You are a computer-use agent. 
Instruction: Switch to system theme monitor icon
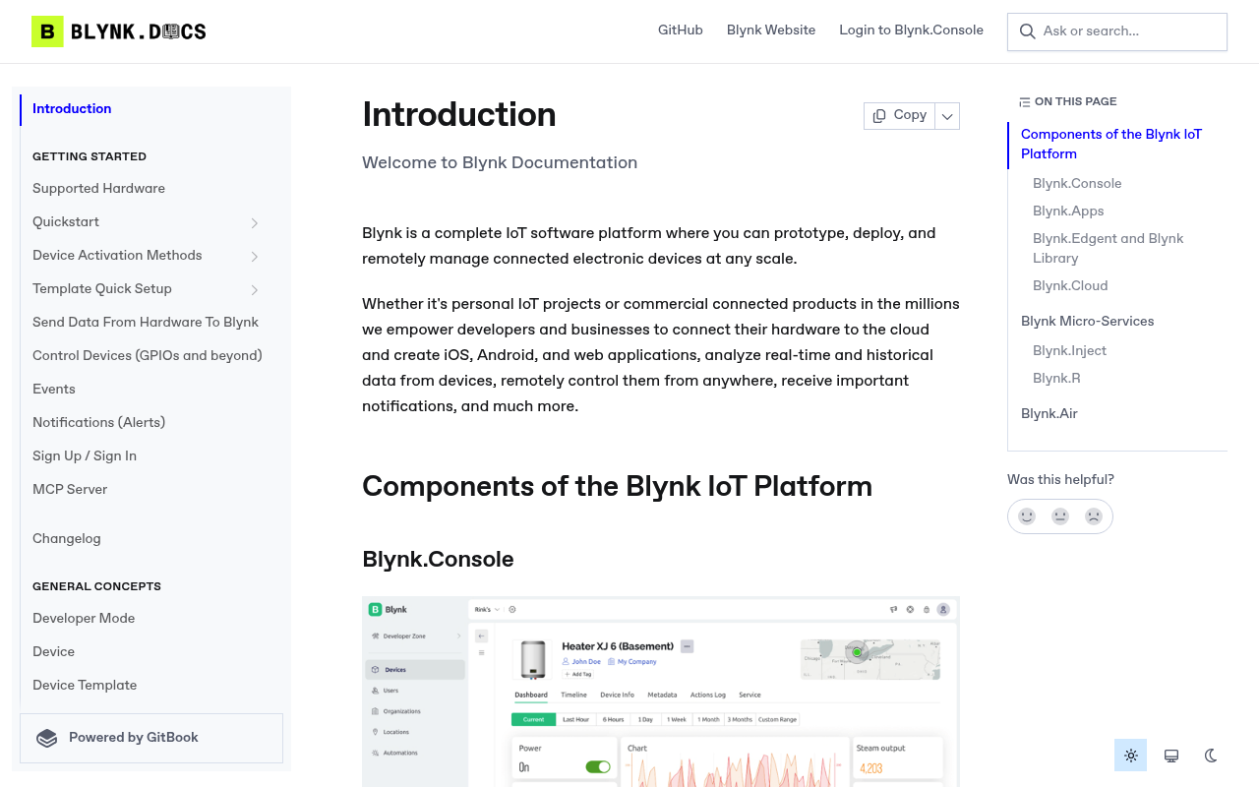click(1171, 756)
